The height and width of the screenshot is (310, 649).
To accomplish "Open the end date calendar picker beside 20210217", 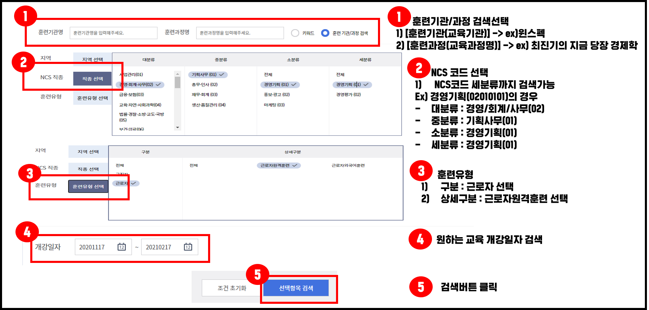I will coord(188,247).
